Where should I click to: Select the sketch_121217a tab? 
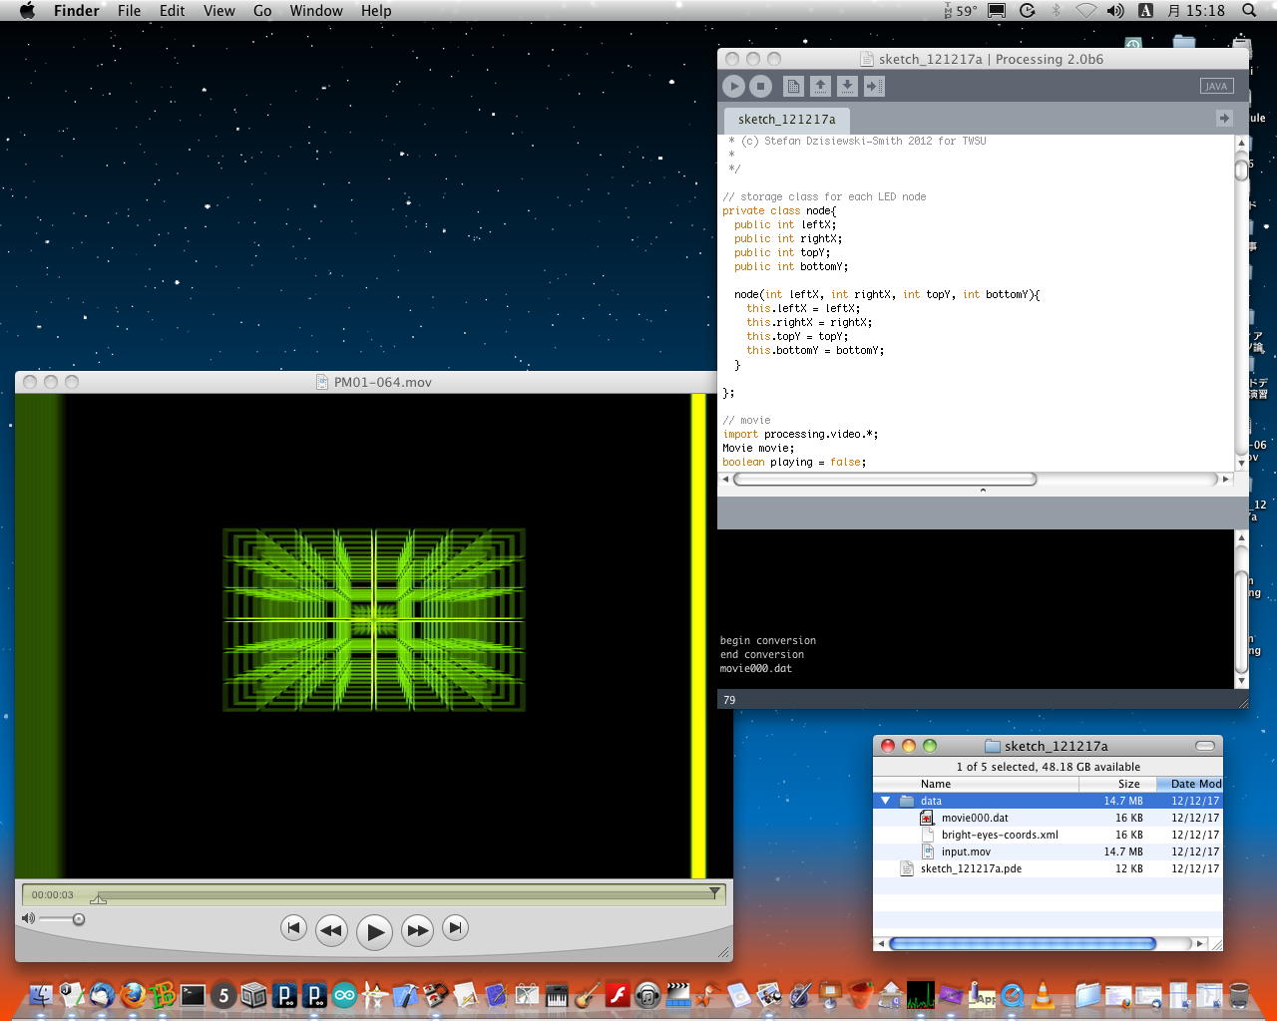(x=786, y=120)
